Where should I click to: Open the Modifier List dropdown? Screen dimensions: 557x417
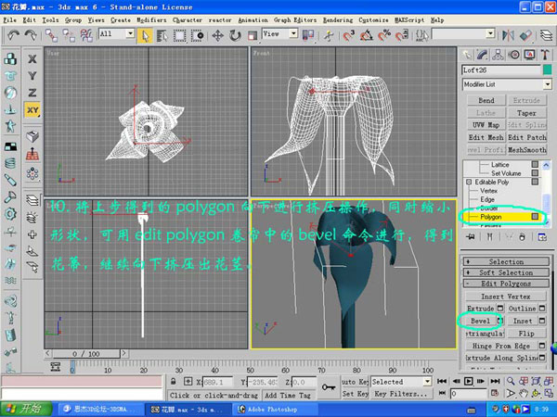pyautogui.click(x=547, y=84)
